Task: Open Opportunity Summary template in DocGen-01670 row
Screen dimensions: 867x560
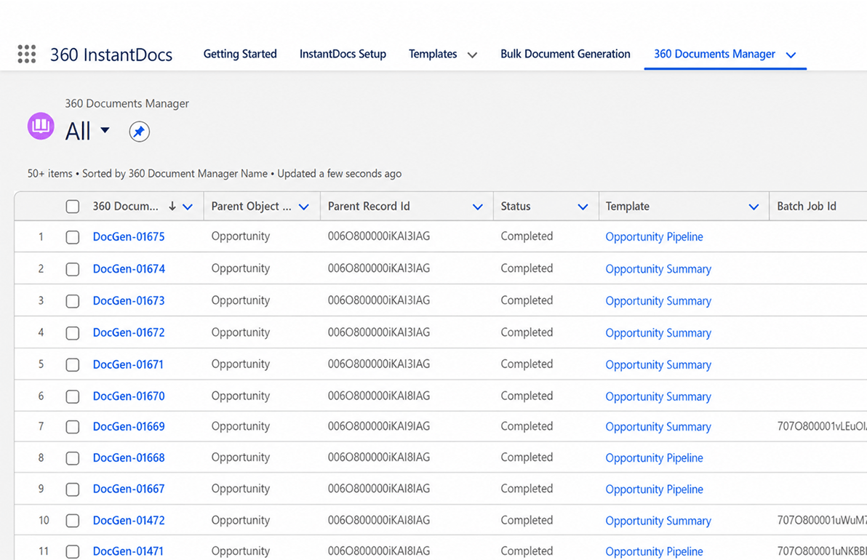Action: coord(658,396)
